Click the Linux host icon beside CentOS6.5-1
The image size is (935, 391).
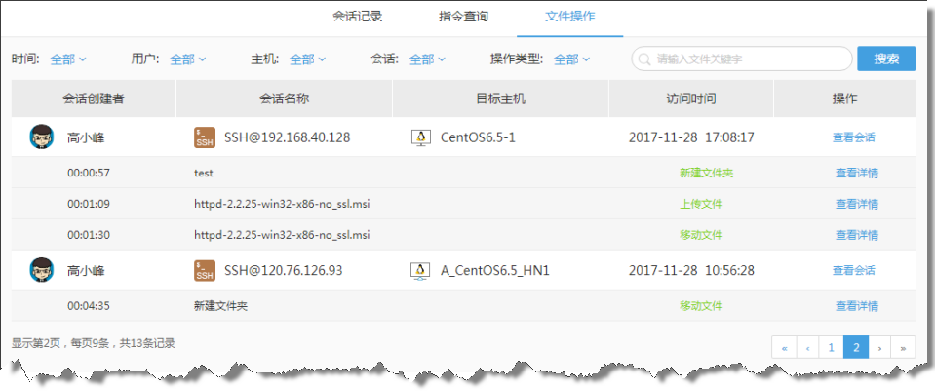pos(420,137)
